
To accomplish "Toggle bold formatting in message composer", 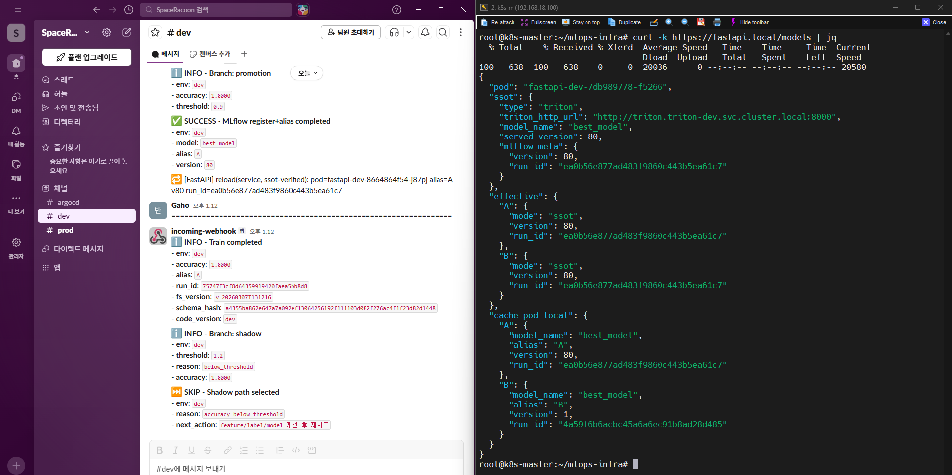I will tap(160, 450).
